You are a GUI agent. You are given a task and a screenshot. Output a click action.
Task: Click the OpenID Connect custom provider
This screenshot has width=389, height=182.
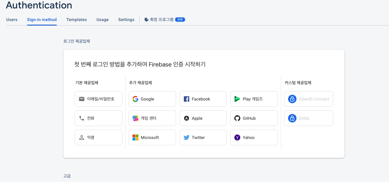click(308, 99)
